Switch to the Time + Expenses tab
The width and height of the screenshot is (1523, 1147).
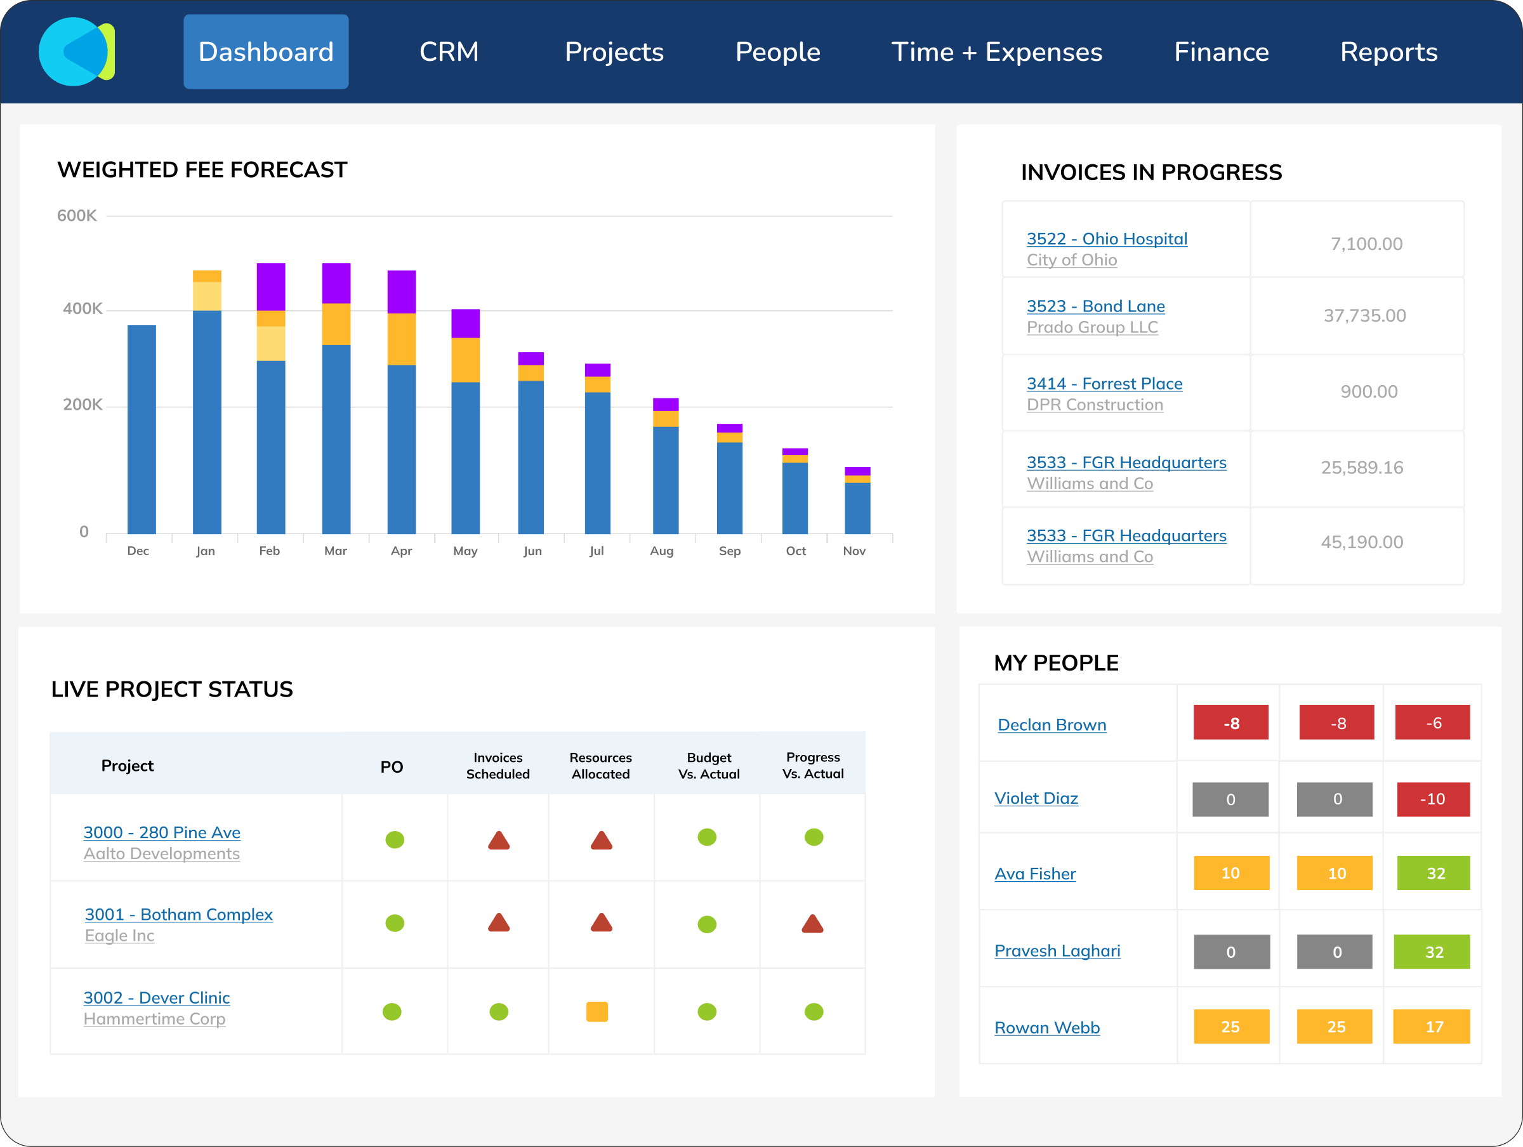pyautogui.click(x=996, y=52)
